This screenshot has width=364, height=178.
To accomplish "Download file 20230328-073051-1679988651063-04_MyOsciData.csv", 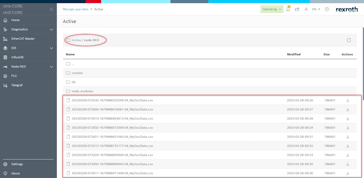I will pos(348,137).
